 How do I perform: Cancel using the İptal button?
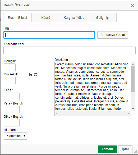(x=125, y=149)
